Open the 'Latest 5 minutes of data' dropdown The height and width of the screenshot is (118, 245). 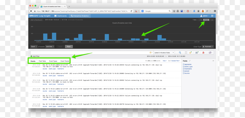pos(164,53)
